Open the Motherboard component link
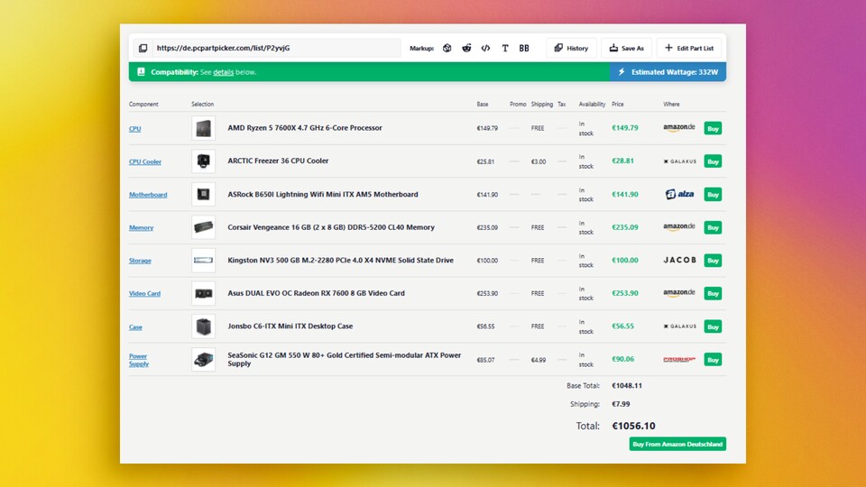 tap(148, 195)
